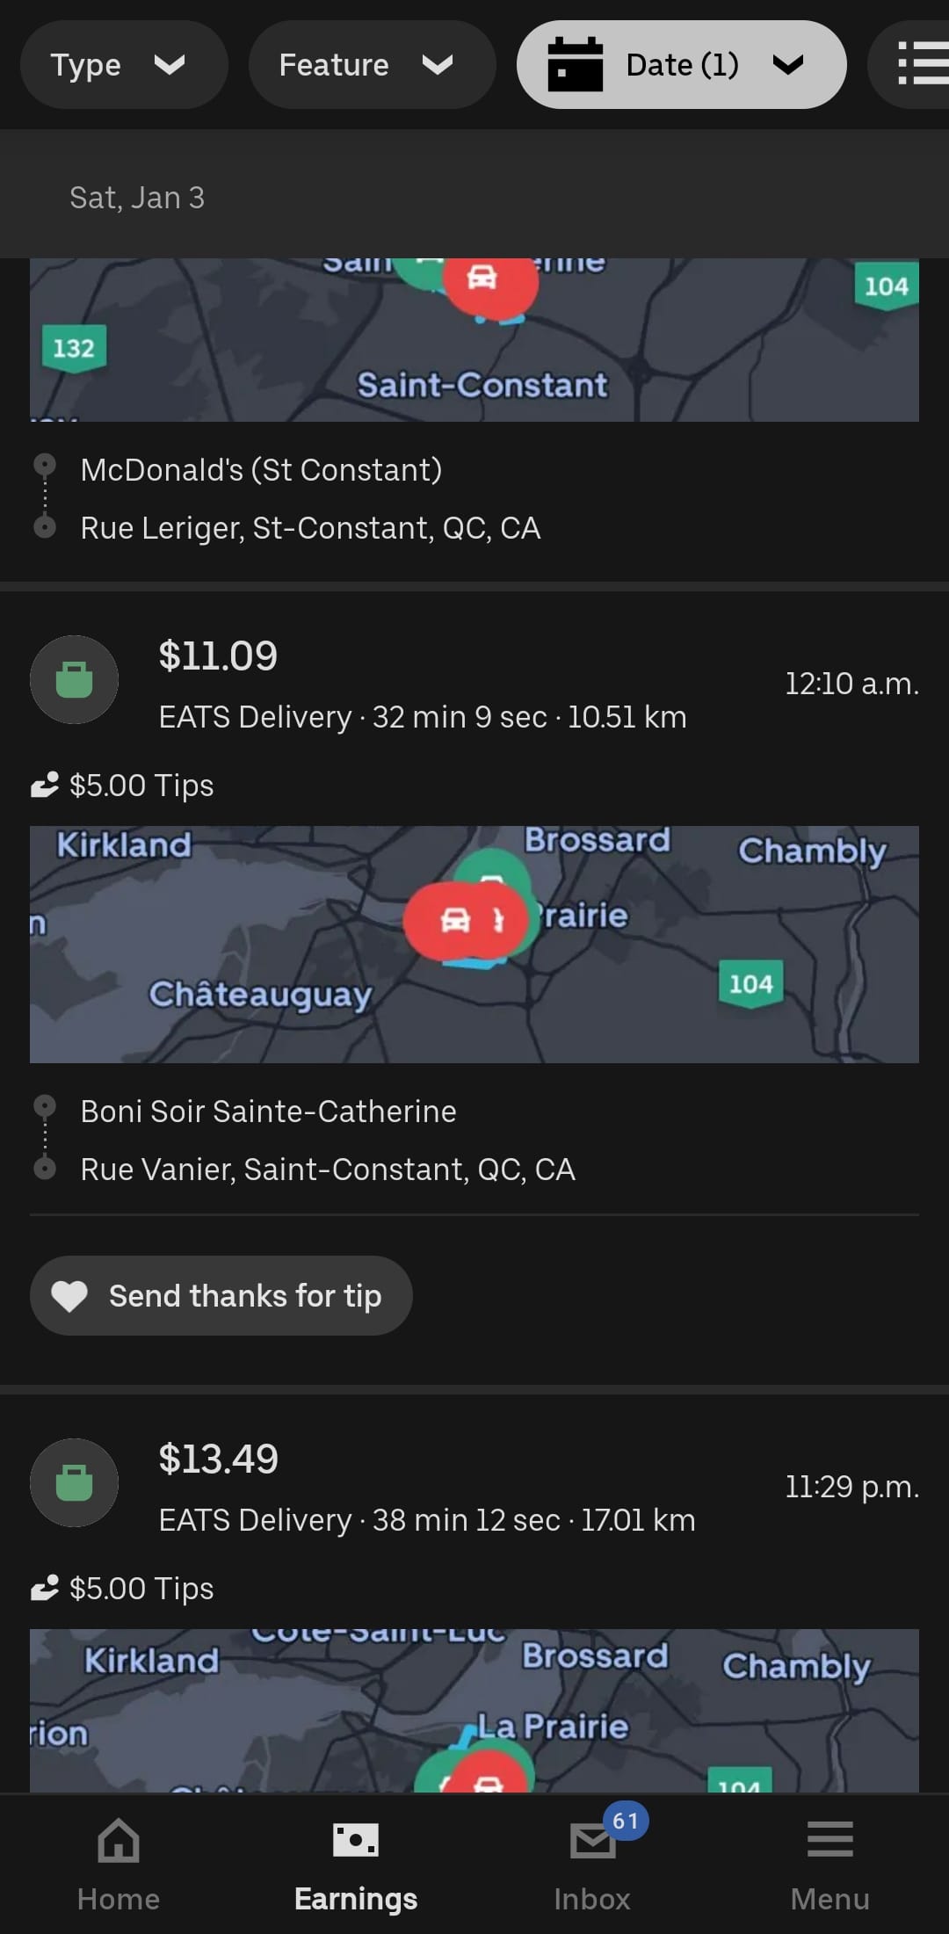Viewport: 949px width, 1934px height.
Task: Open the Inbox envelope icon
Action: [x=593, y=1842]
